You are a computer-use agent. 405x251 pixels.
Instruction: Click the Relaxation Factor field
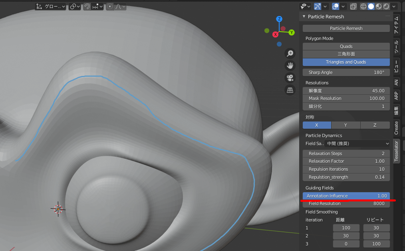(x=346, y=161)
